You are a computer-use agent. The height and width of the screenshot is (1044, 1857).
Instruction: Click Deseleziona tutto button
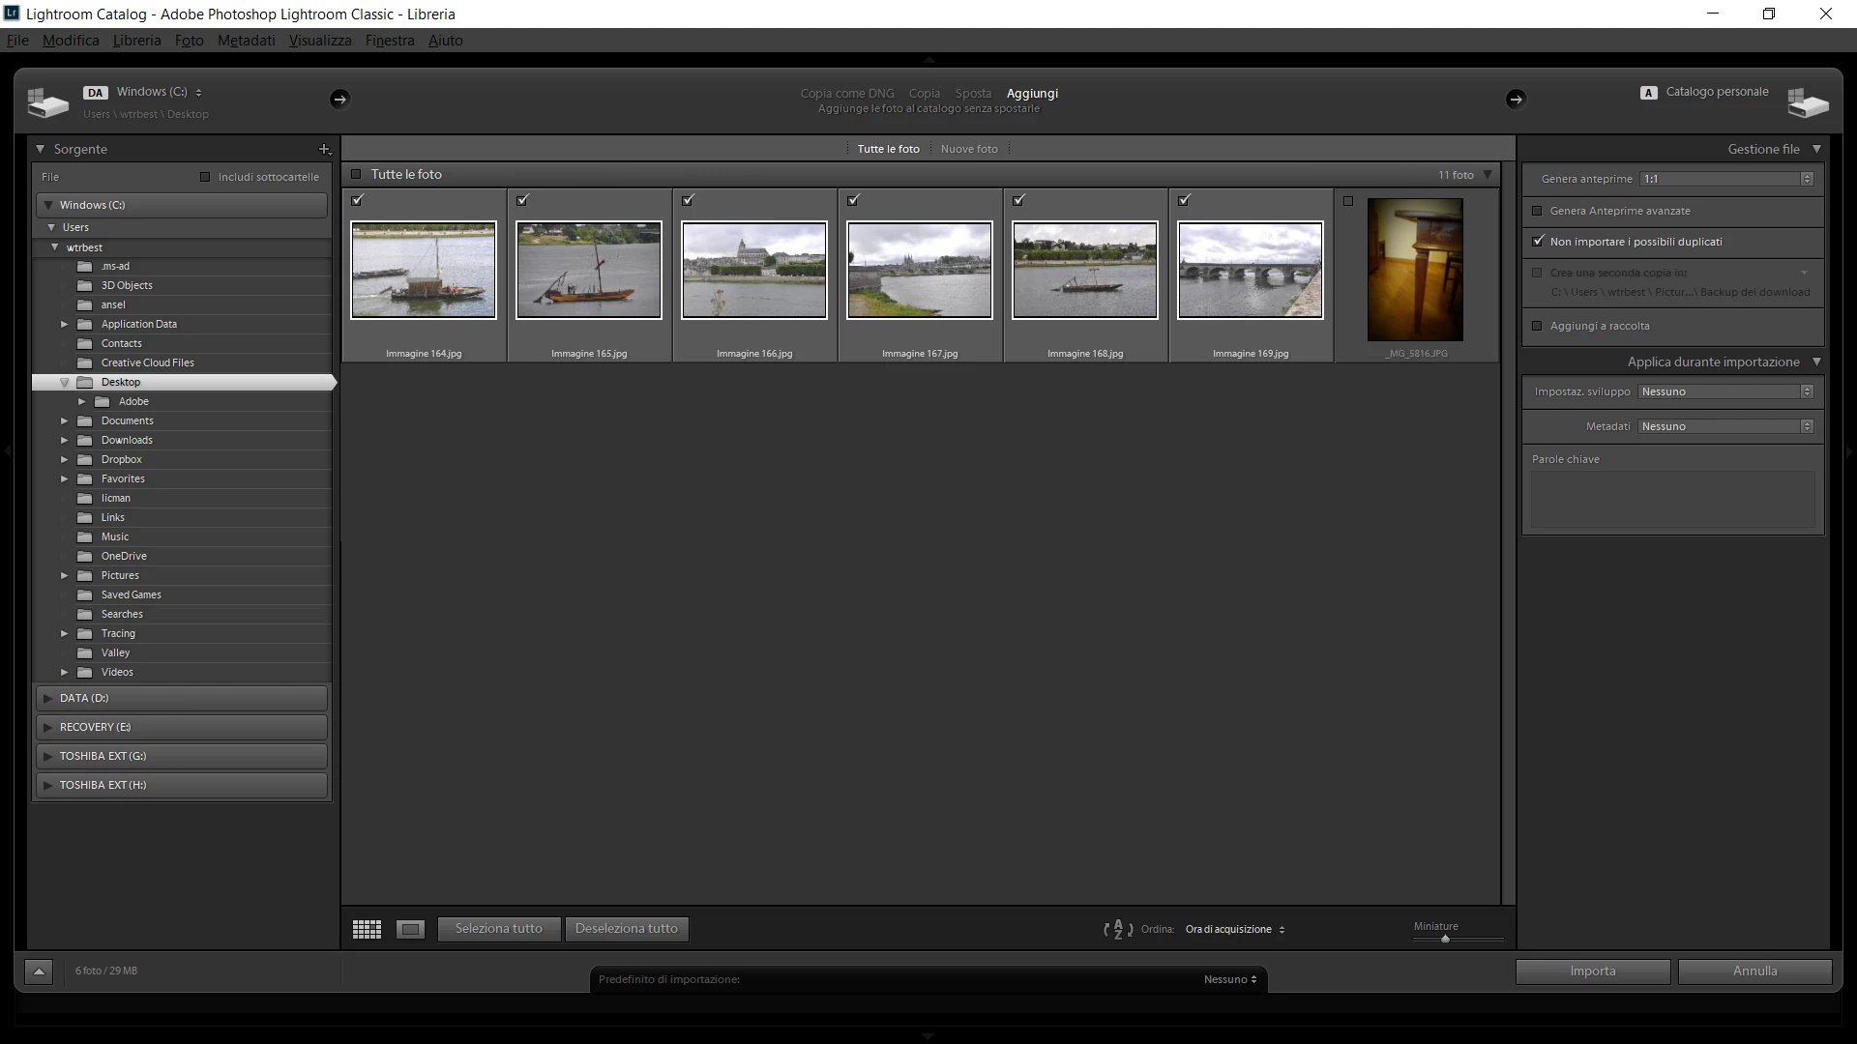click(626, 929)
